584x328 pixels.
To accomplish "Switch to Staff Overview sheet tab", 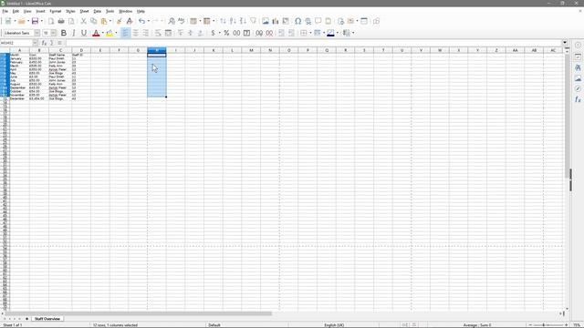I will 47,319.
